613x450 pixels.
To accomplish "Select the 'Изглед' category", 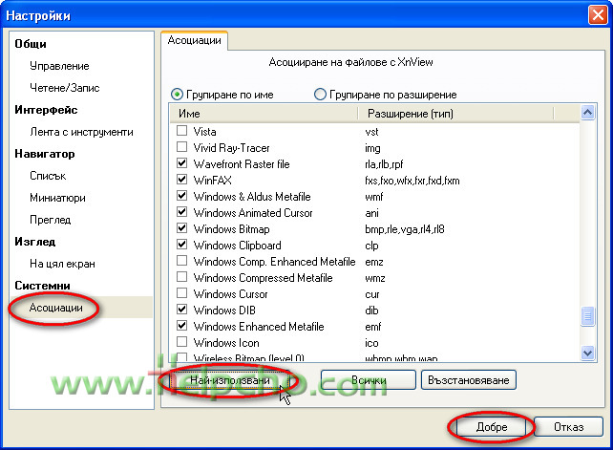I will coord(34,242).
